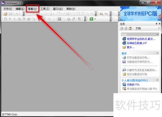Open the 文件(F) menu
The width and height of the screenshot is (162, 117).
[8, 9]
